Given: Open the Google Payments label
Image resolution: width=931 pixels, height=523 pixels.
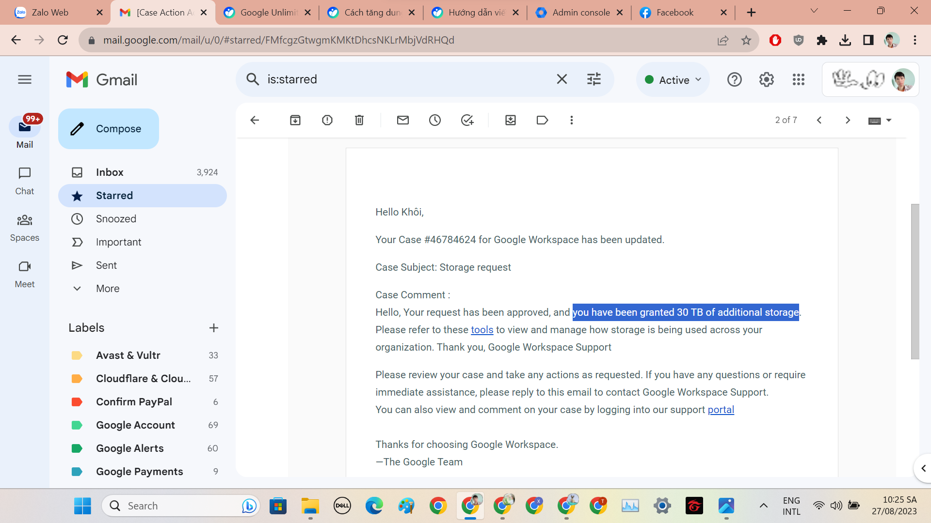Looking at the screenshot, I should click(143, 472).
